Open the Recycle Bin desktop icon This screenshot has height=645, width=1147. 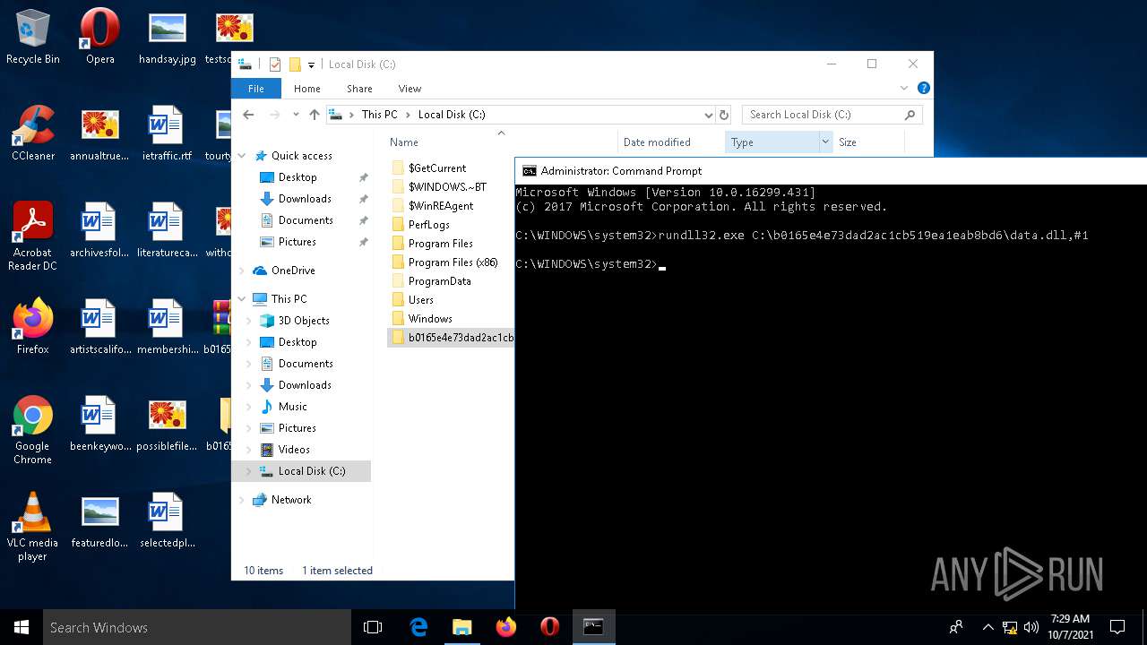(x=33, y=36)
